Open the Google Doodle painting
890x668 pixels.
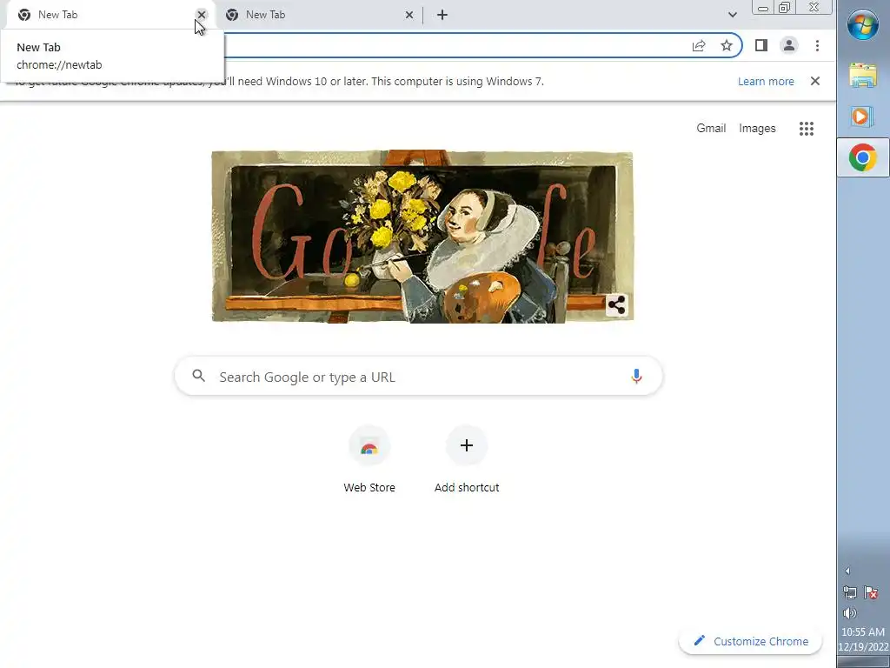422,237
